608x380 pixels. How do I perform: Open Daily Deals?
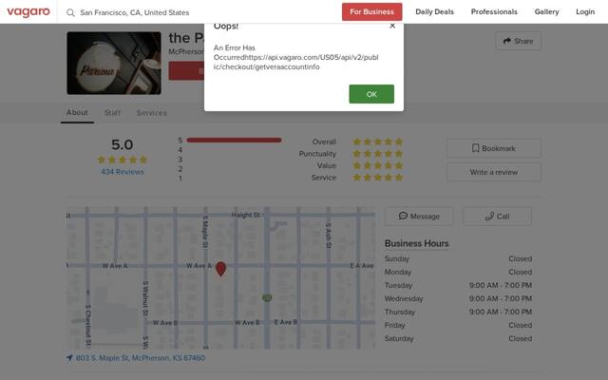click(434, 11)
